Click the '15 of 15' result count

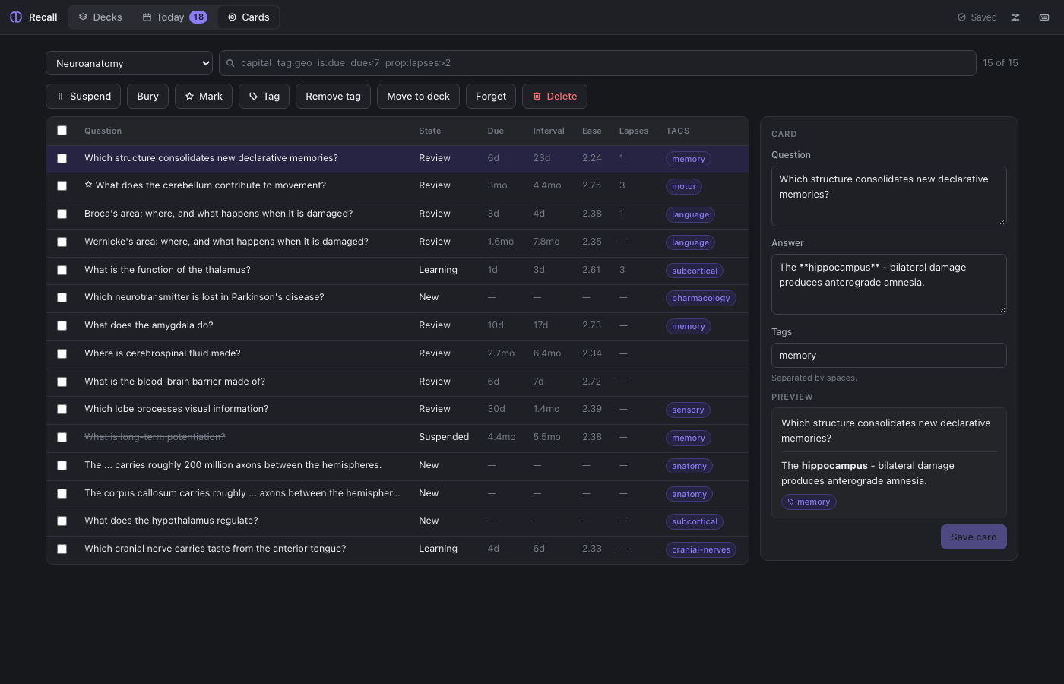click(1000, 63)
